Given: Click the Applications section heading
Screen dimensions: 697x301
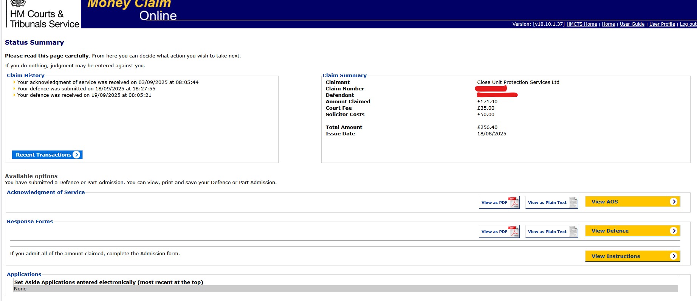Looking at the screenshot, I should tap(24, 274).
